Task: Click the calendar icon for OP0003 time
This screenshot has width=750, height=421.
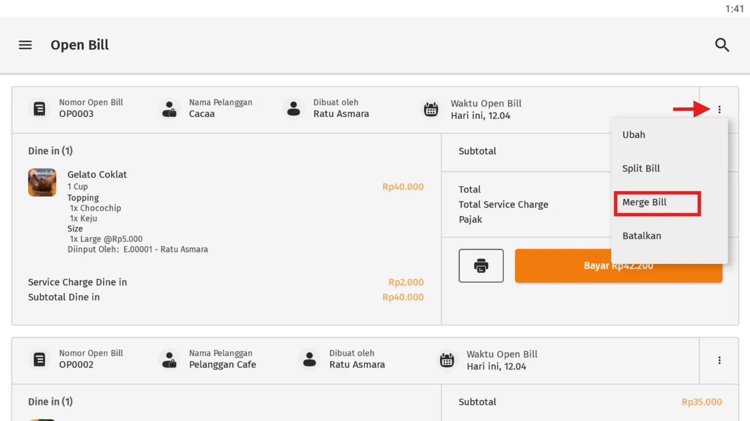Action: pyautogui.click(x=431, y=109)
